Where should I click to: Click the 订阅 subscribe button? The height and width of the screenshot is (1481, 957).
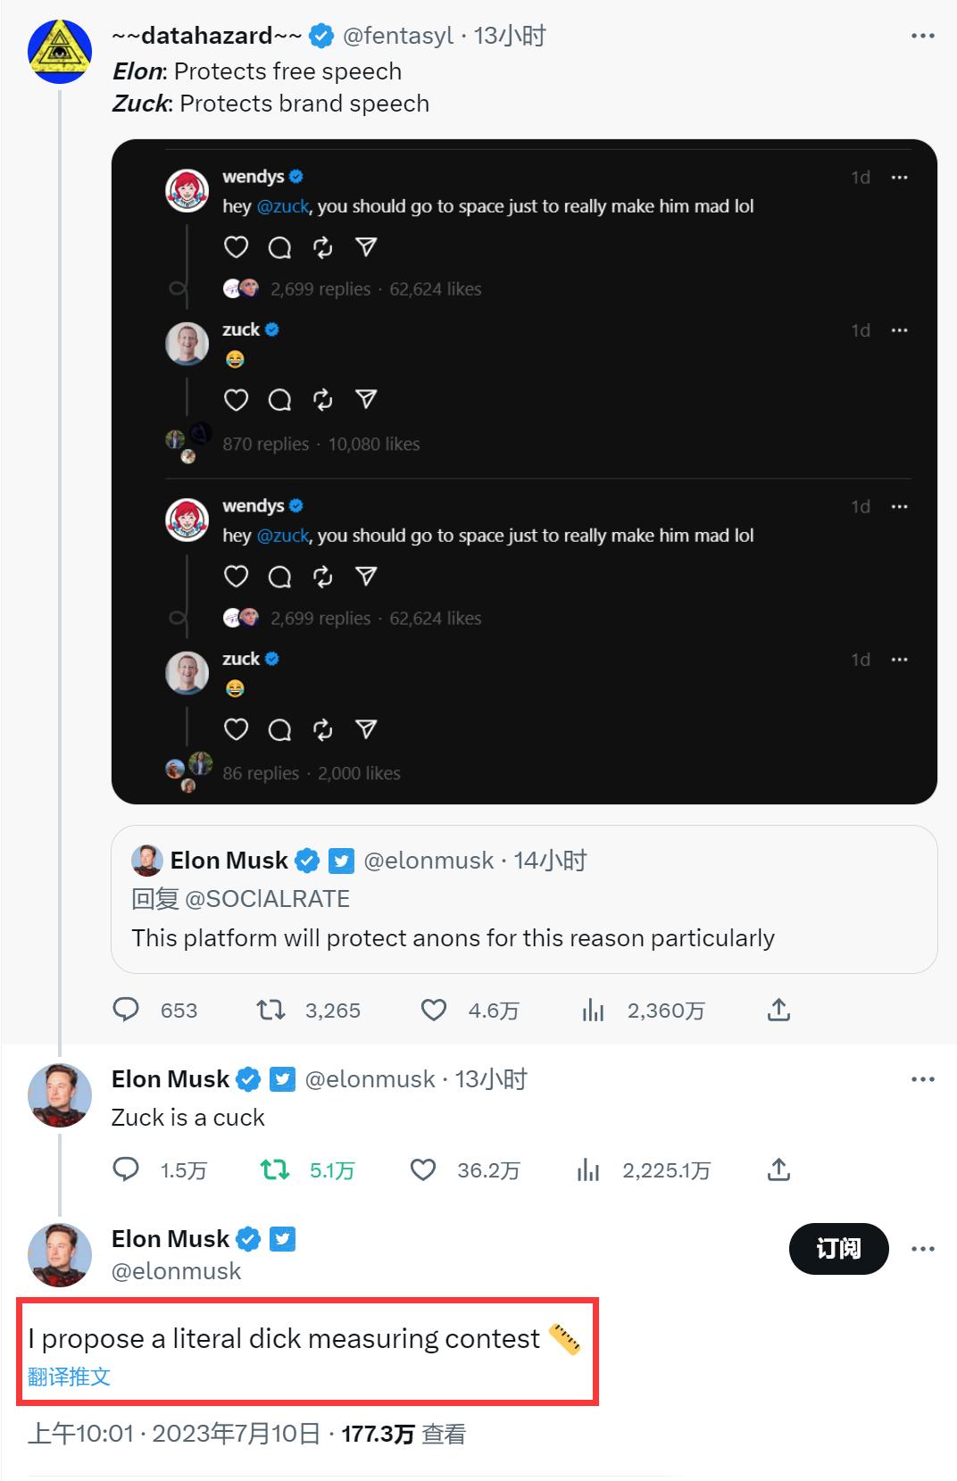tap(838, 1249)
